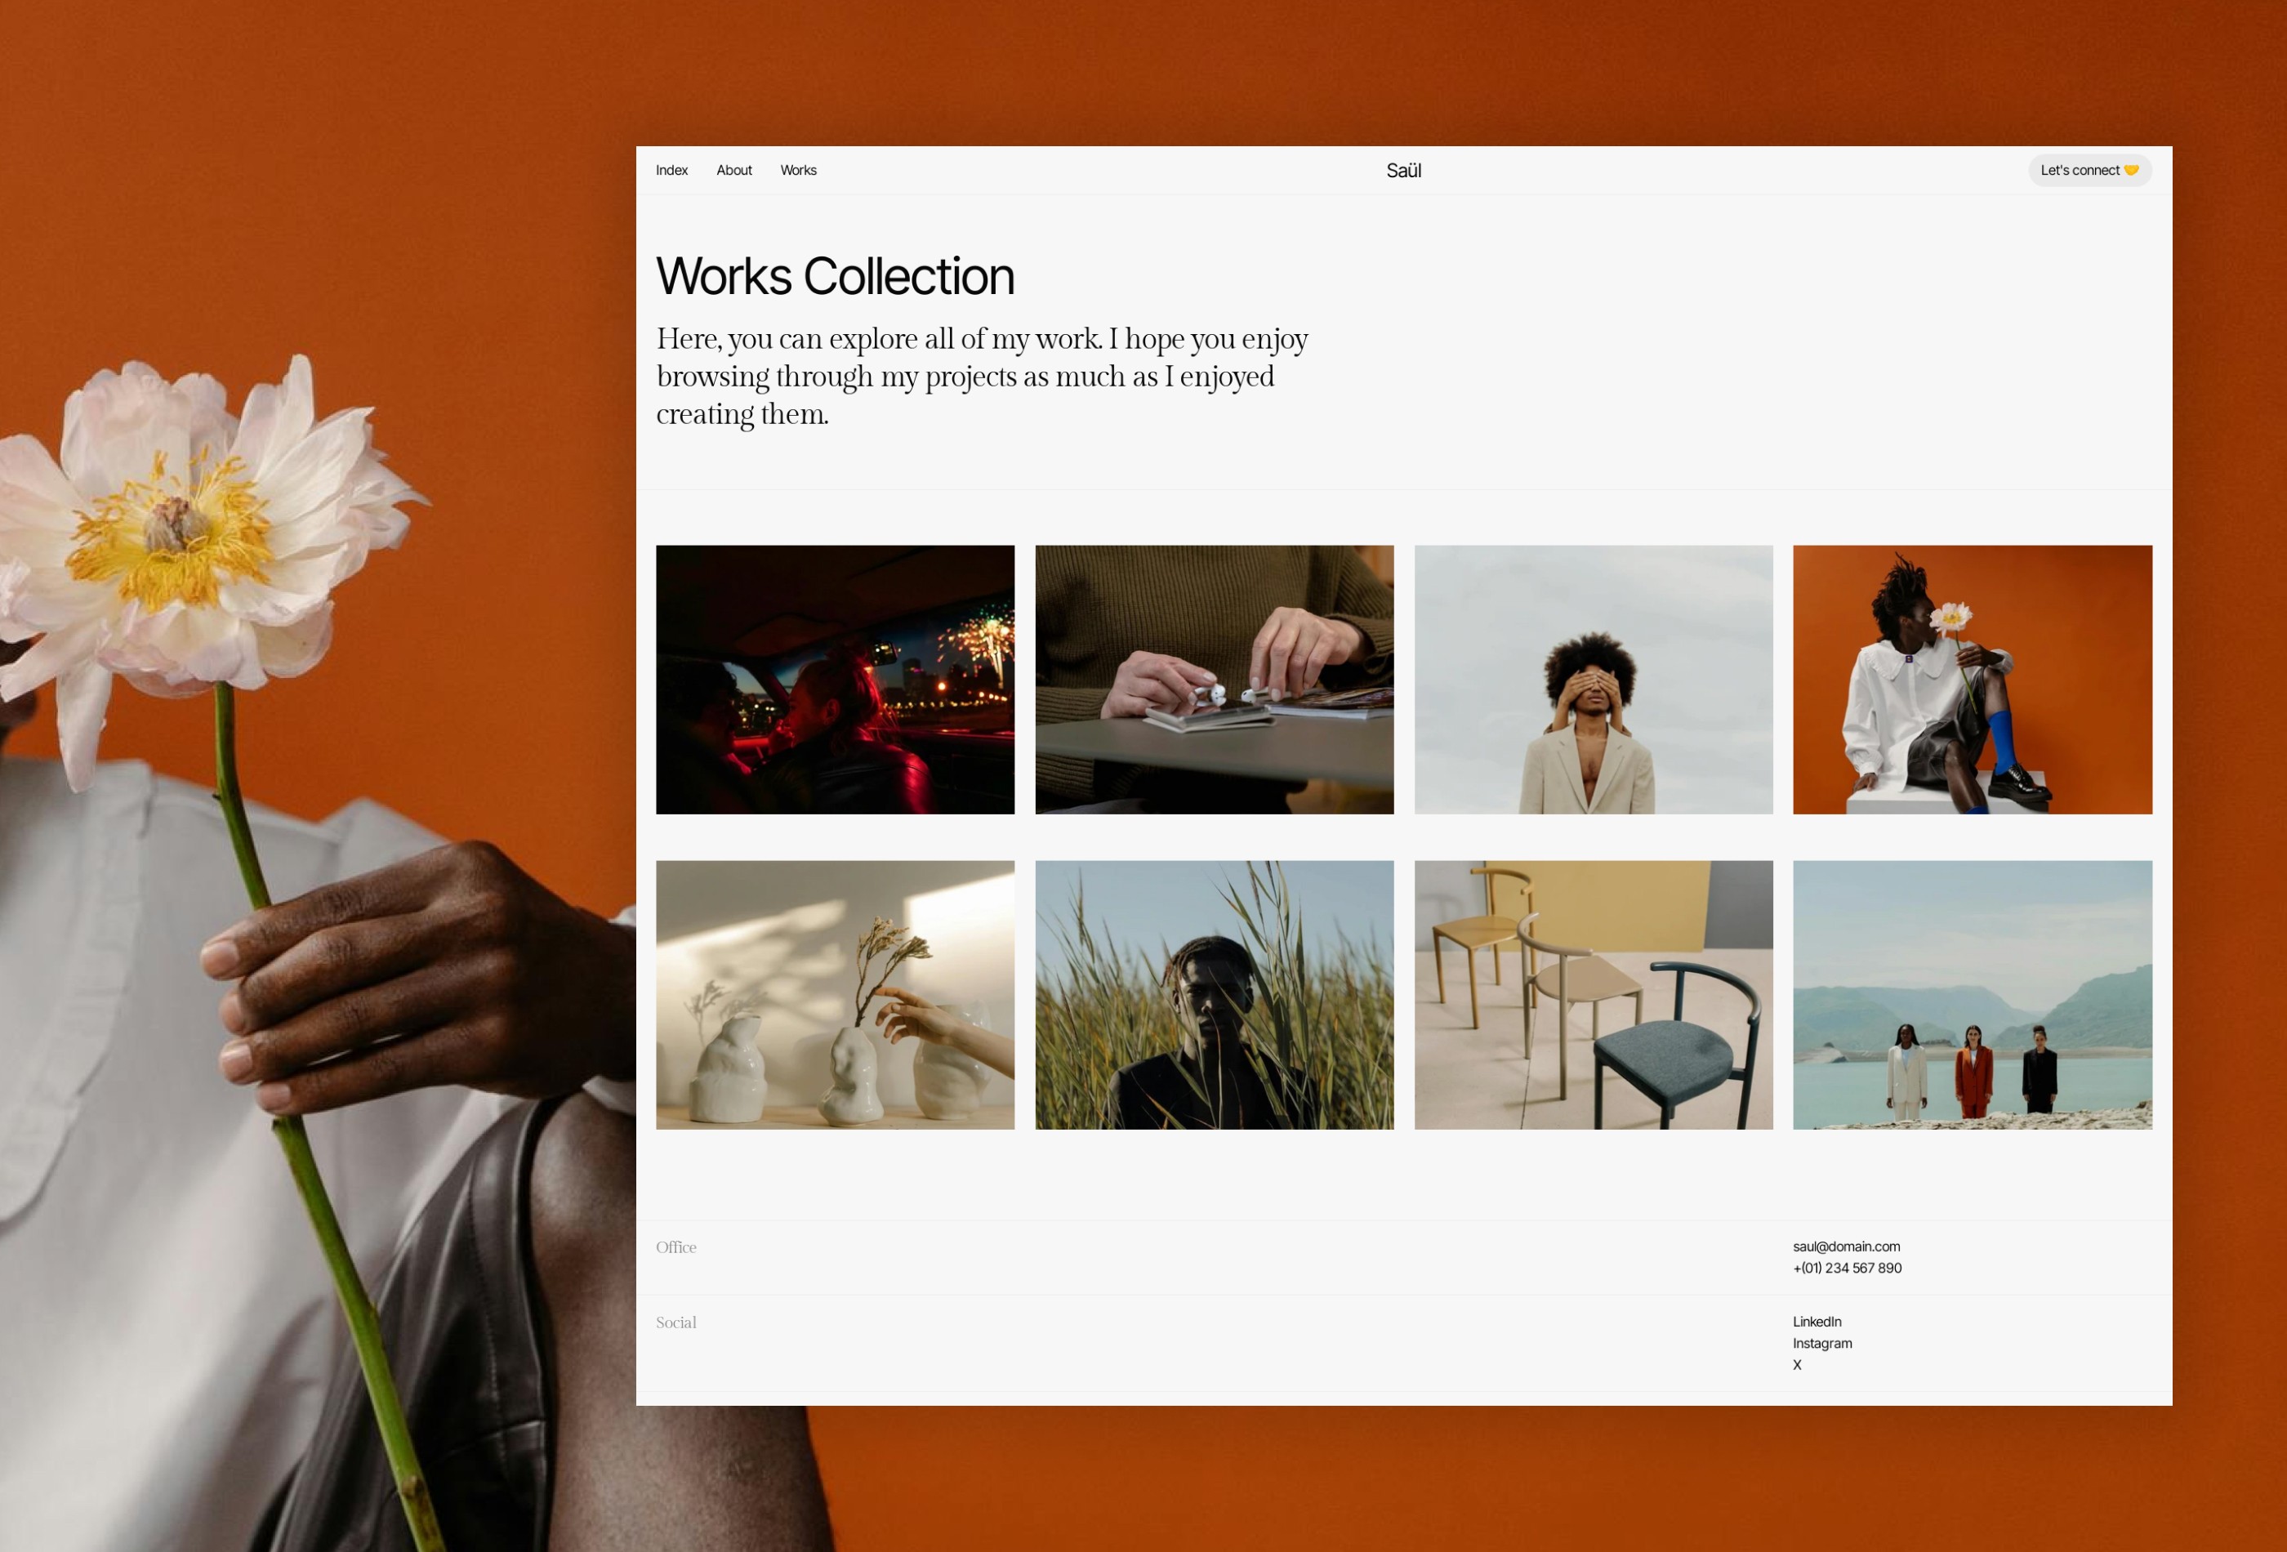Viewport: 2287px width, 1552px height.
Task: Open the car nighttime photo project
Action: 835,679
